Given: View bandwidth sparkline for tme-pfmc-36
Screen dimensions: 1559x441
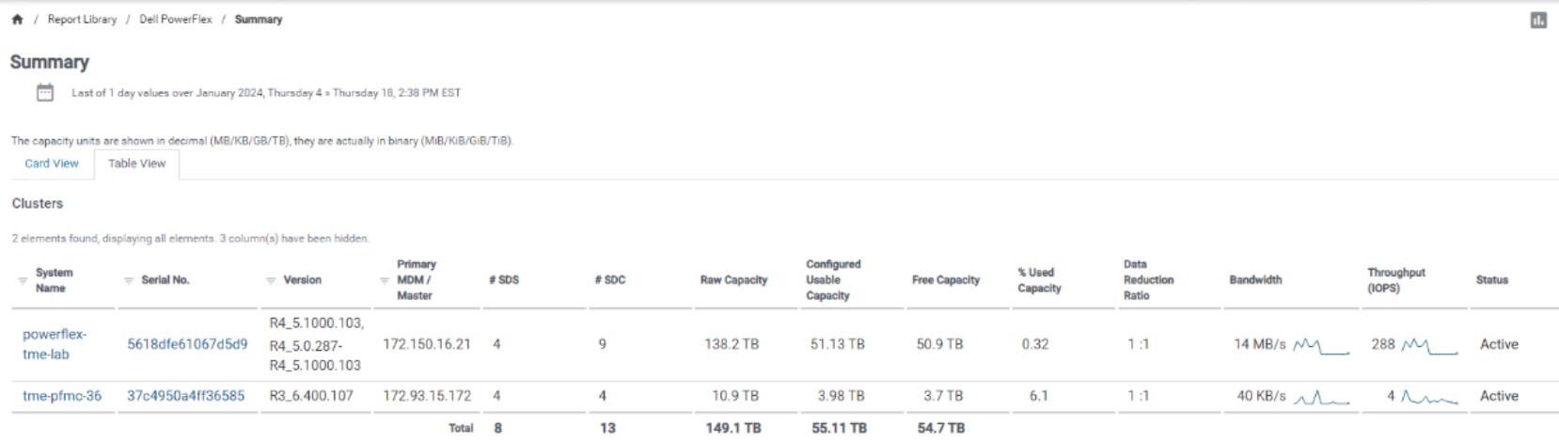Looking at the screenshot, I should 1321,398.
